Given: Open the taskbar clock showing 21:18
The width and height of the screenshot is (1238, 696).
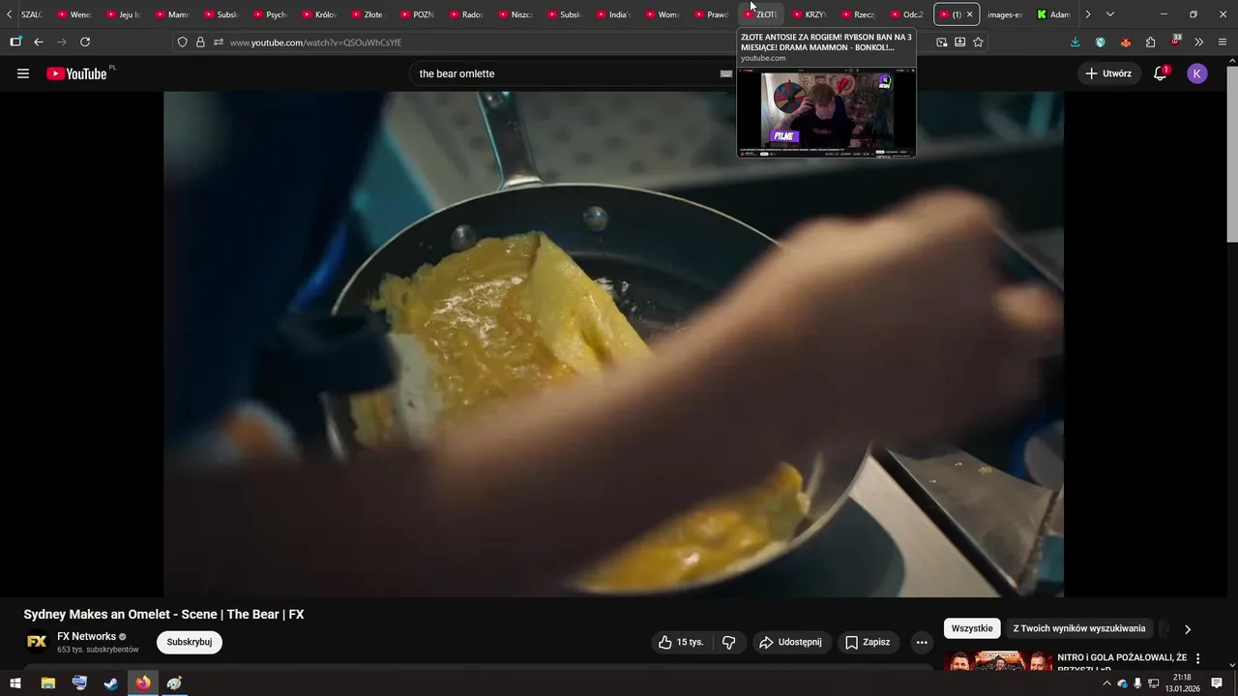Looking at the screenshot, I should point(1182,683).
